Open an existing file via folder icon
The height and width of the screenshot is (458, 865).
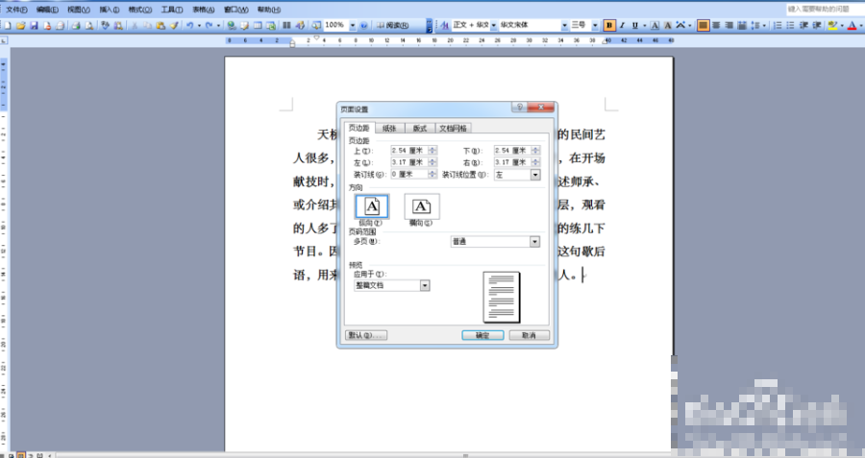point(20,25)
